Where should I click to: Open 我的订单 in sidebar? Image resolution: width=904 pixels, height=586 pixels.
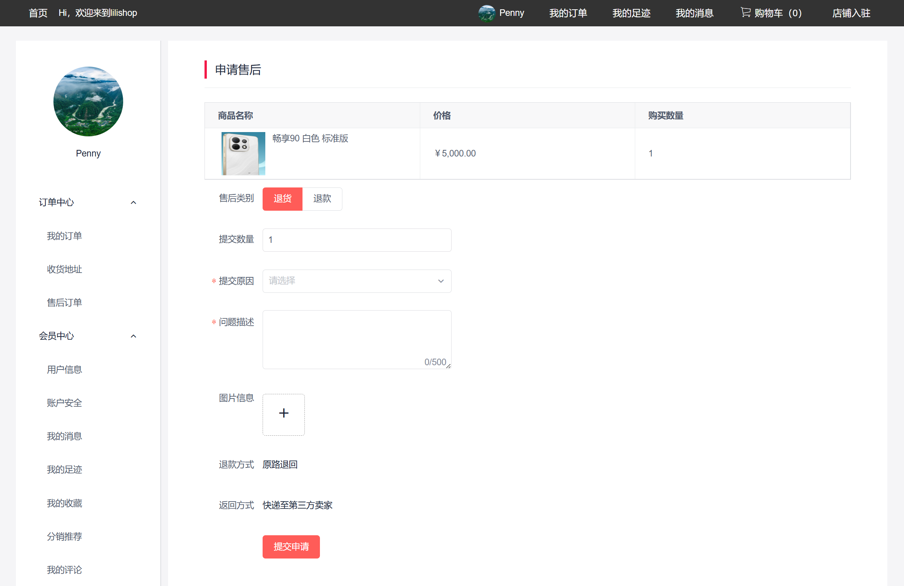(x=64, y=236)
